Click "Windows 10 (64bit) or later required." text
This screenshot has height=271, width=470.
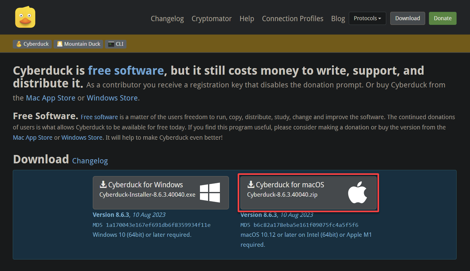(x=142, y=235)
